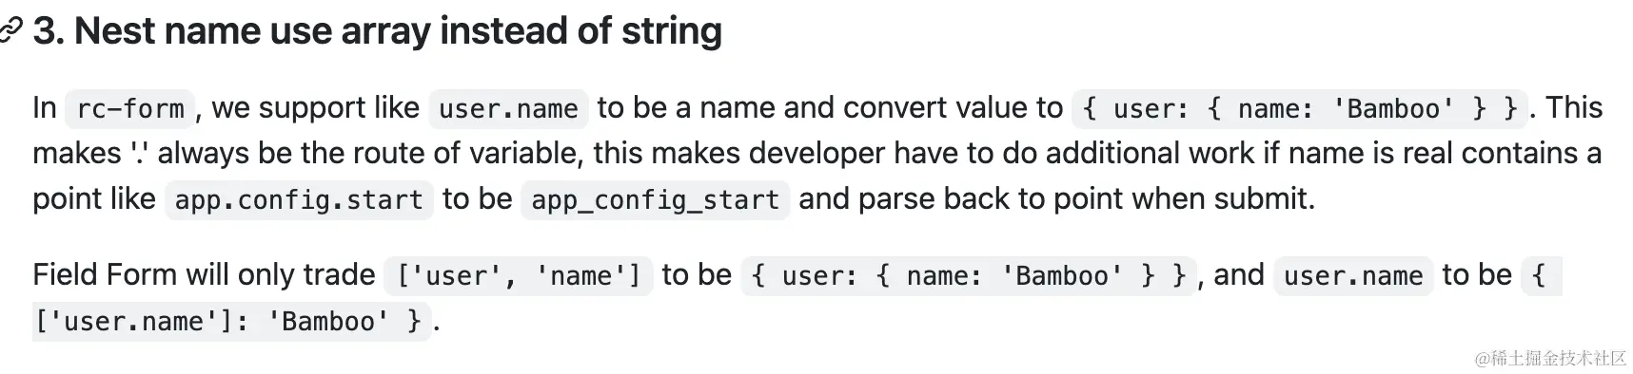Click the 'rc-form' inline code
This screenshot has width=1633, height=374.
point(130,108)
